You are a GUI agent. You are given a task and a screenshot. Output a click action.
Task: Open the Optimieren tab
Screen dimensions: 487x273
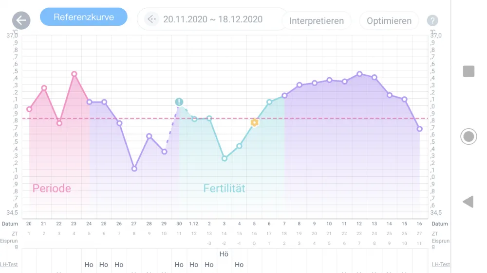(x=389, y=21)
